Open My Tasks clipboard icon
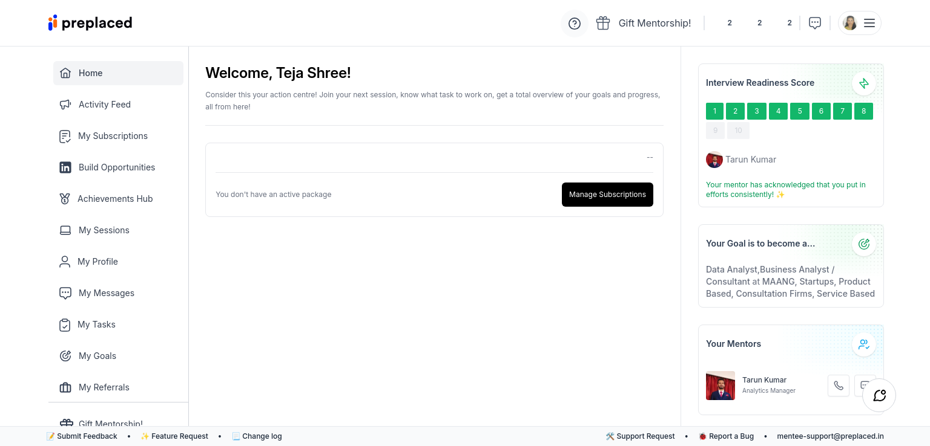930x446 pixels. pyautogui.click(x=65, y=325)
